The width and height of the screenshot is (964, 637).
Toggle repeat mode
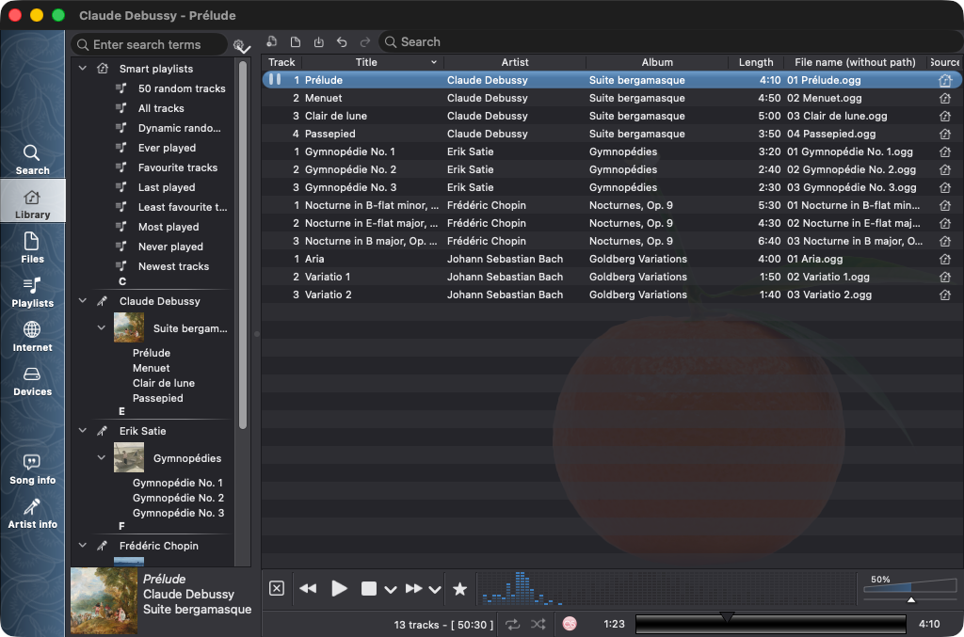click(x=512, y=624)
